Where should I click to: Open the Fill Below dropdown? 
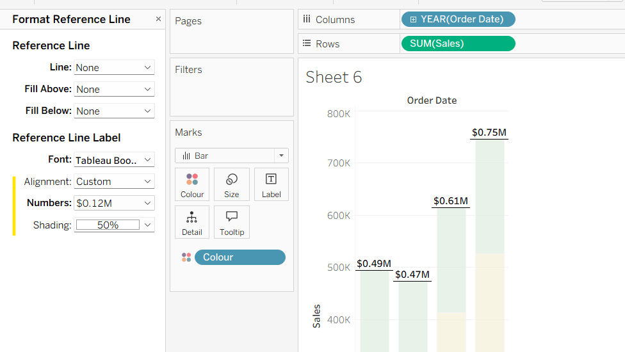(x=114, y=111)
